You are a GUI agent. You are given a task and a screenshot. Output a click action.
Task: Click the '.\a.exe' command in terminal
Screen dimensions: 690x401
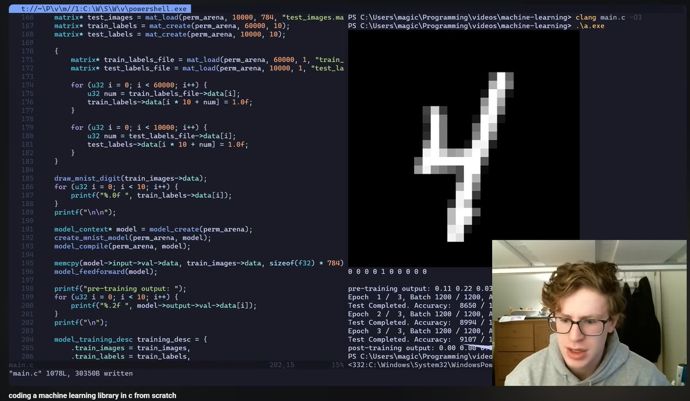coord(590,26)
